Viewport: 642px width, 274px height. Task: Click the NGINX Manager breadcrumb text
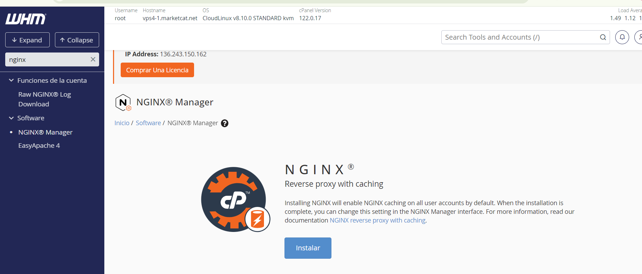[x=193, y=123]
